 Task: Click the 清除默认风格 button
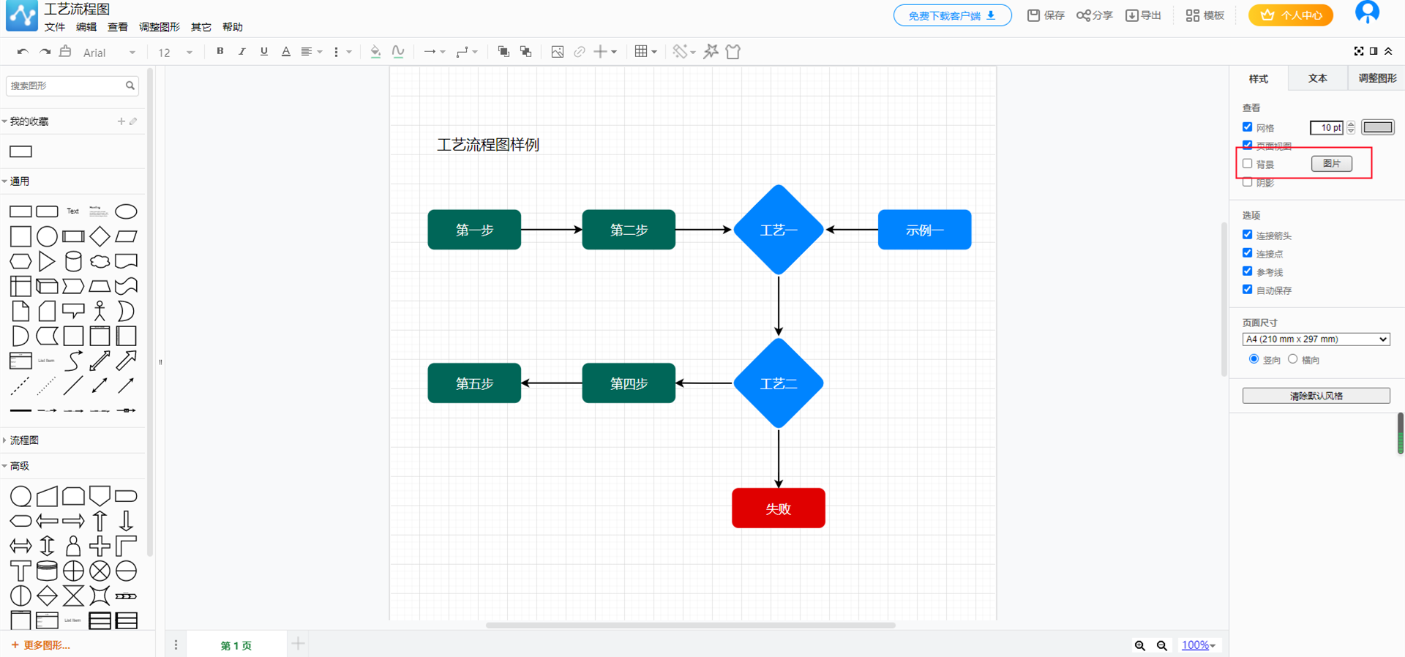[x=1316, y=396]
